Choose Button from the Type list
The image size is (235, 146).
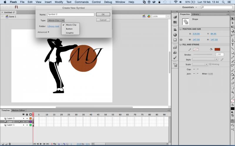[69, 29]
